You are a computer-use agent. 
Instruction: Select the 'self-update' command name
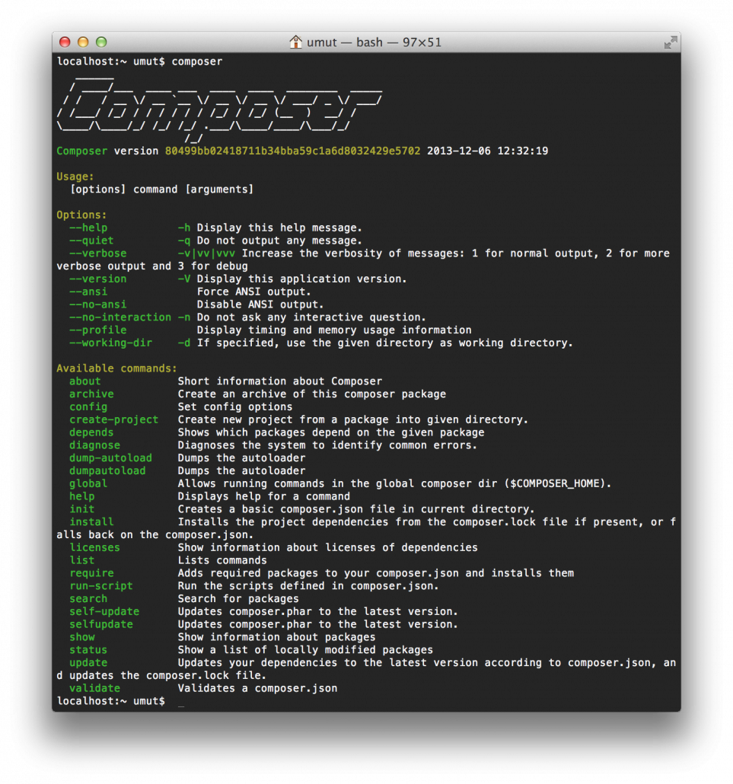pyautogui.click(x=104, y=612)
